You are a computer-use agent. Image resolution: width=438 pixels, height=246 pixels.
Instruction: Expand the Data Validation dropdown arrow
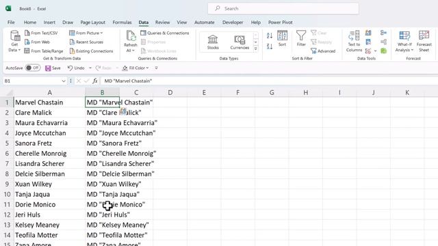pos(375,51)
